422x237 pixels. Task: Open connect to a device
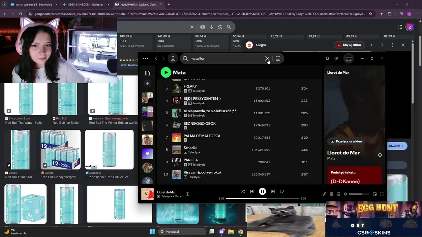point(339,194)
